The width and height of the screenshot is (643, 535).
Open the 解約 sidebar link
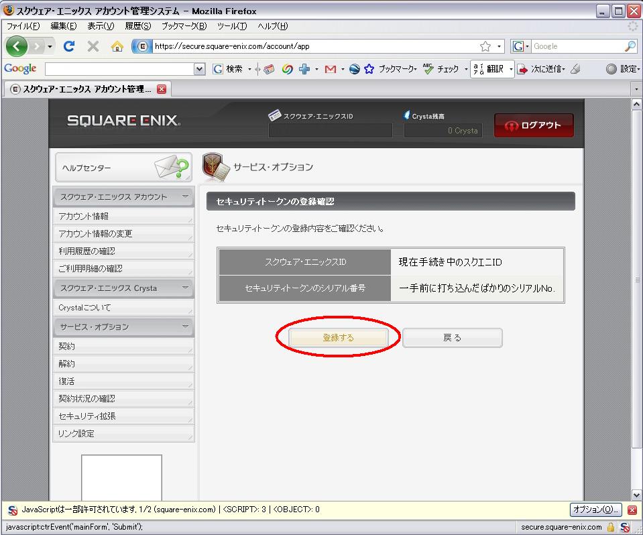point(123,363)
